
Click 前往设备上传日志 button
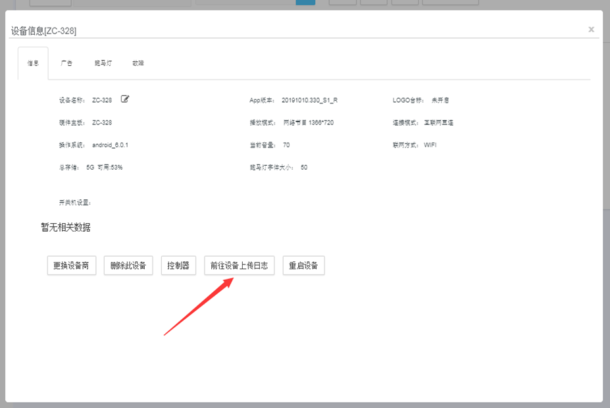[240, 266]
